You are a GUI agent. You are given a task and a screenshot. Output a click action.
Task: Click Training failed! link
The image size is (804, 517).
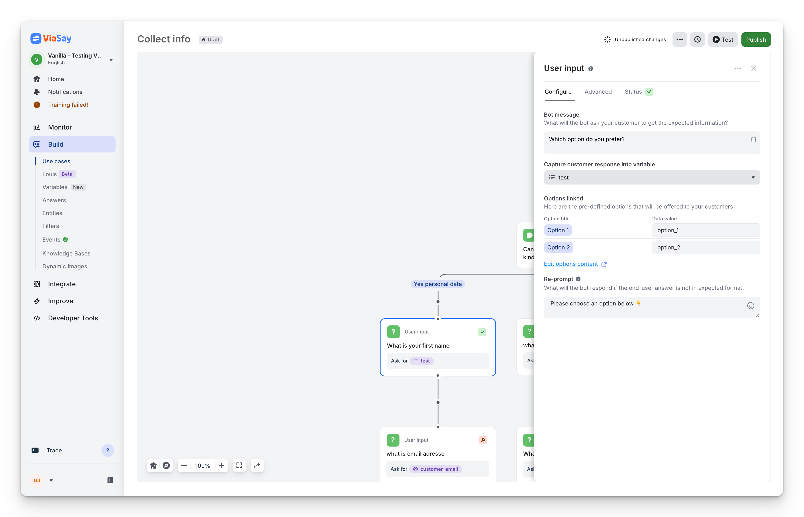pyautogui.click(x=68, y=105)
